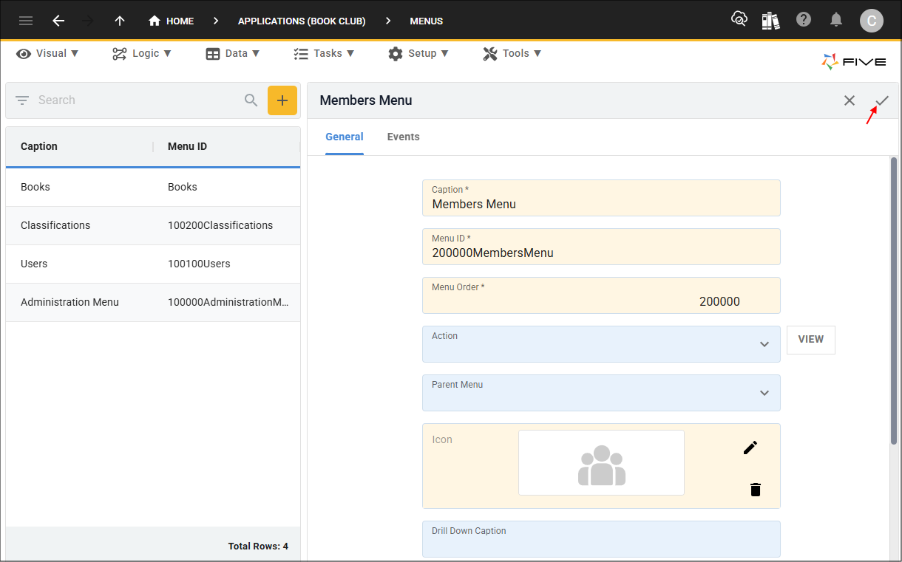The height and width of the screenshot is (562, 902).
Task: Open the Setup menu
Action: click(x=418, y=53)
